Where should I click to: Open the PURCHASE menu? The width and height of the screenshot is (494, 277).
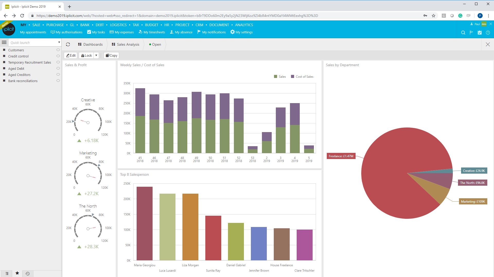click(55, 25)
